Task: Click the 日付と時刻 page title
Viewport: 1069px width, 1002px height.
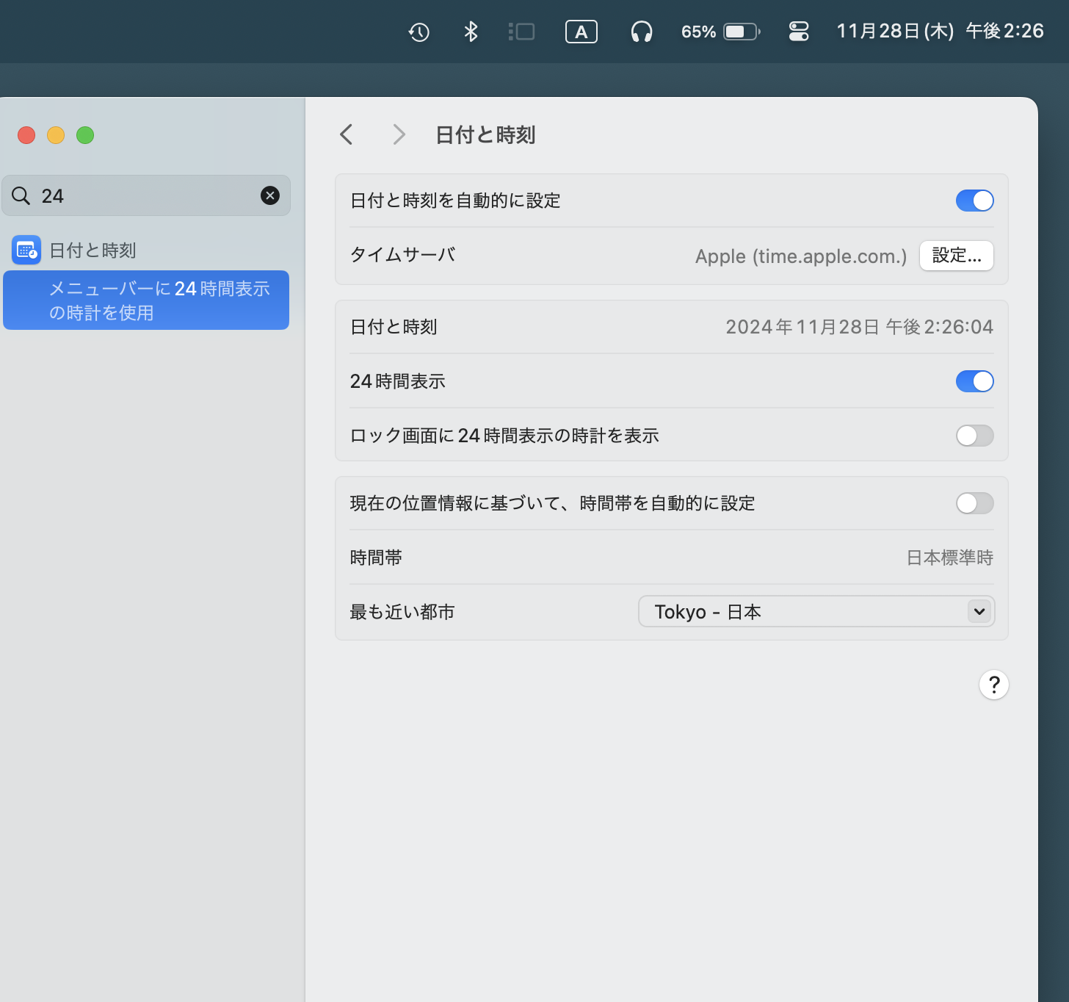Action: pos(485,135)
